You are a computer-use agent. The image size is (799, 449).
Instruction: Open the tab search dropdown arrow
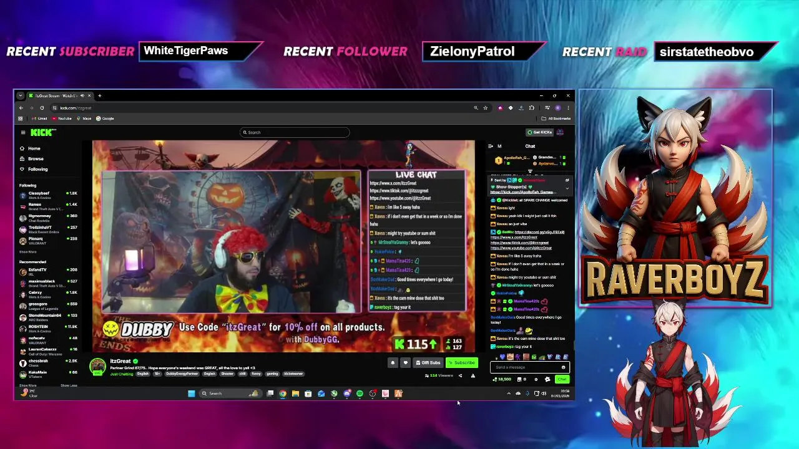click(21, 95)
